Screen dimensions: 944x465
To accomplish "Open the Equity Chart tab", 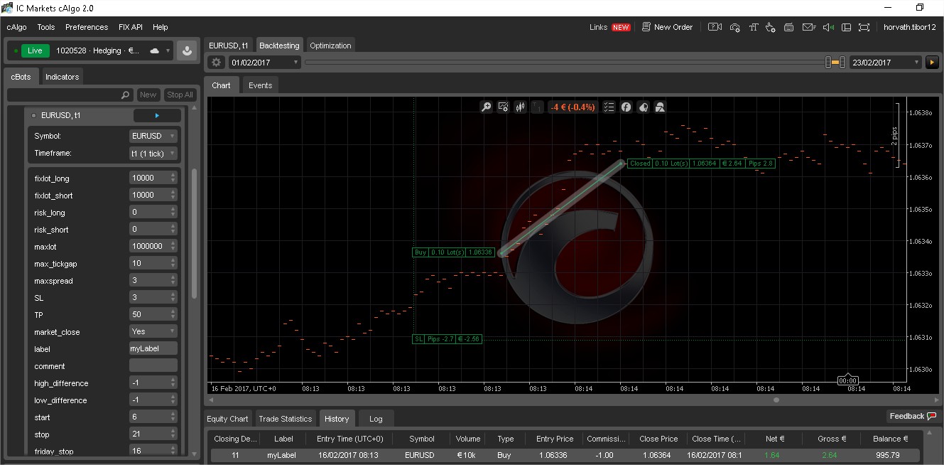I will click(228, 419).
